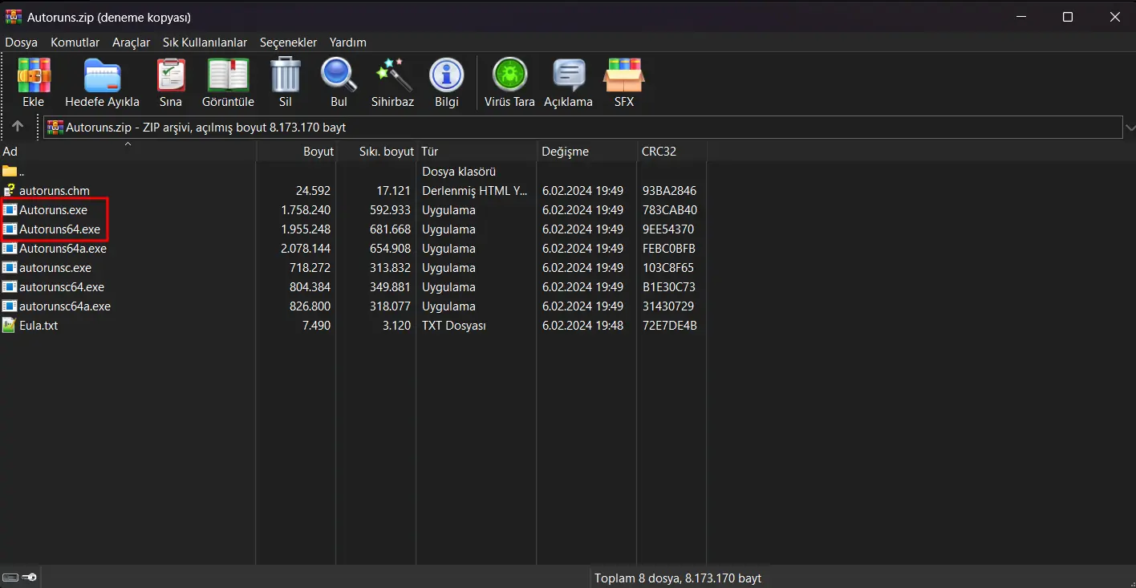Click the Virüs Tara scan icon
This screenshot has width=1136, height=588.
509,75
